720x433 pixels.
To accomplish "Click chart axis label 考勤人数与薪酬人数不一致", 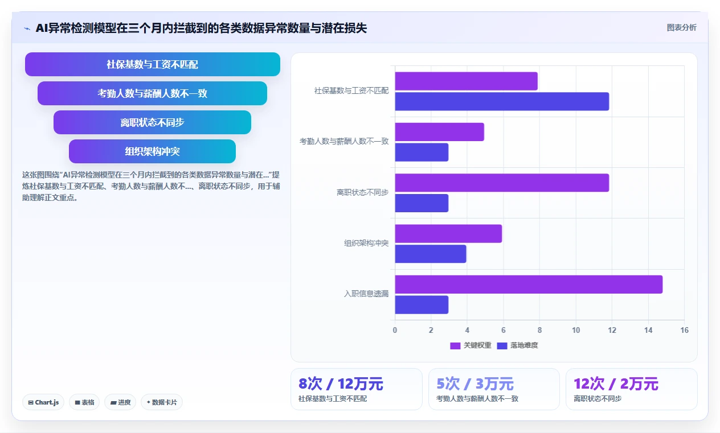I will click(x=344, y=142).
